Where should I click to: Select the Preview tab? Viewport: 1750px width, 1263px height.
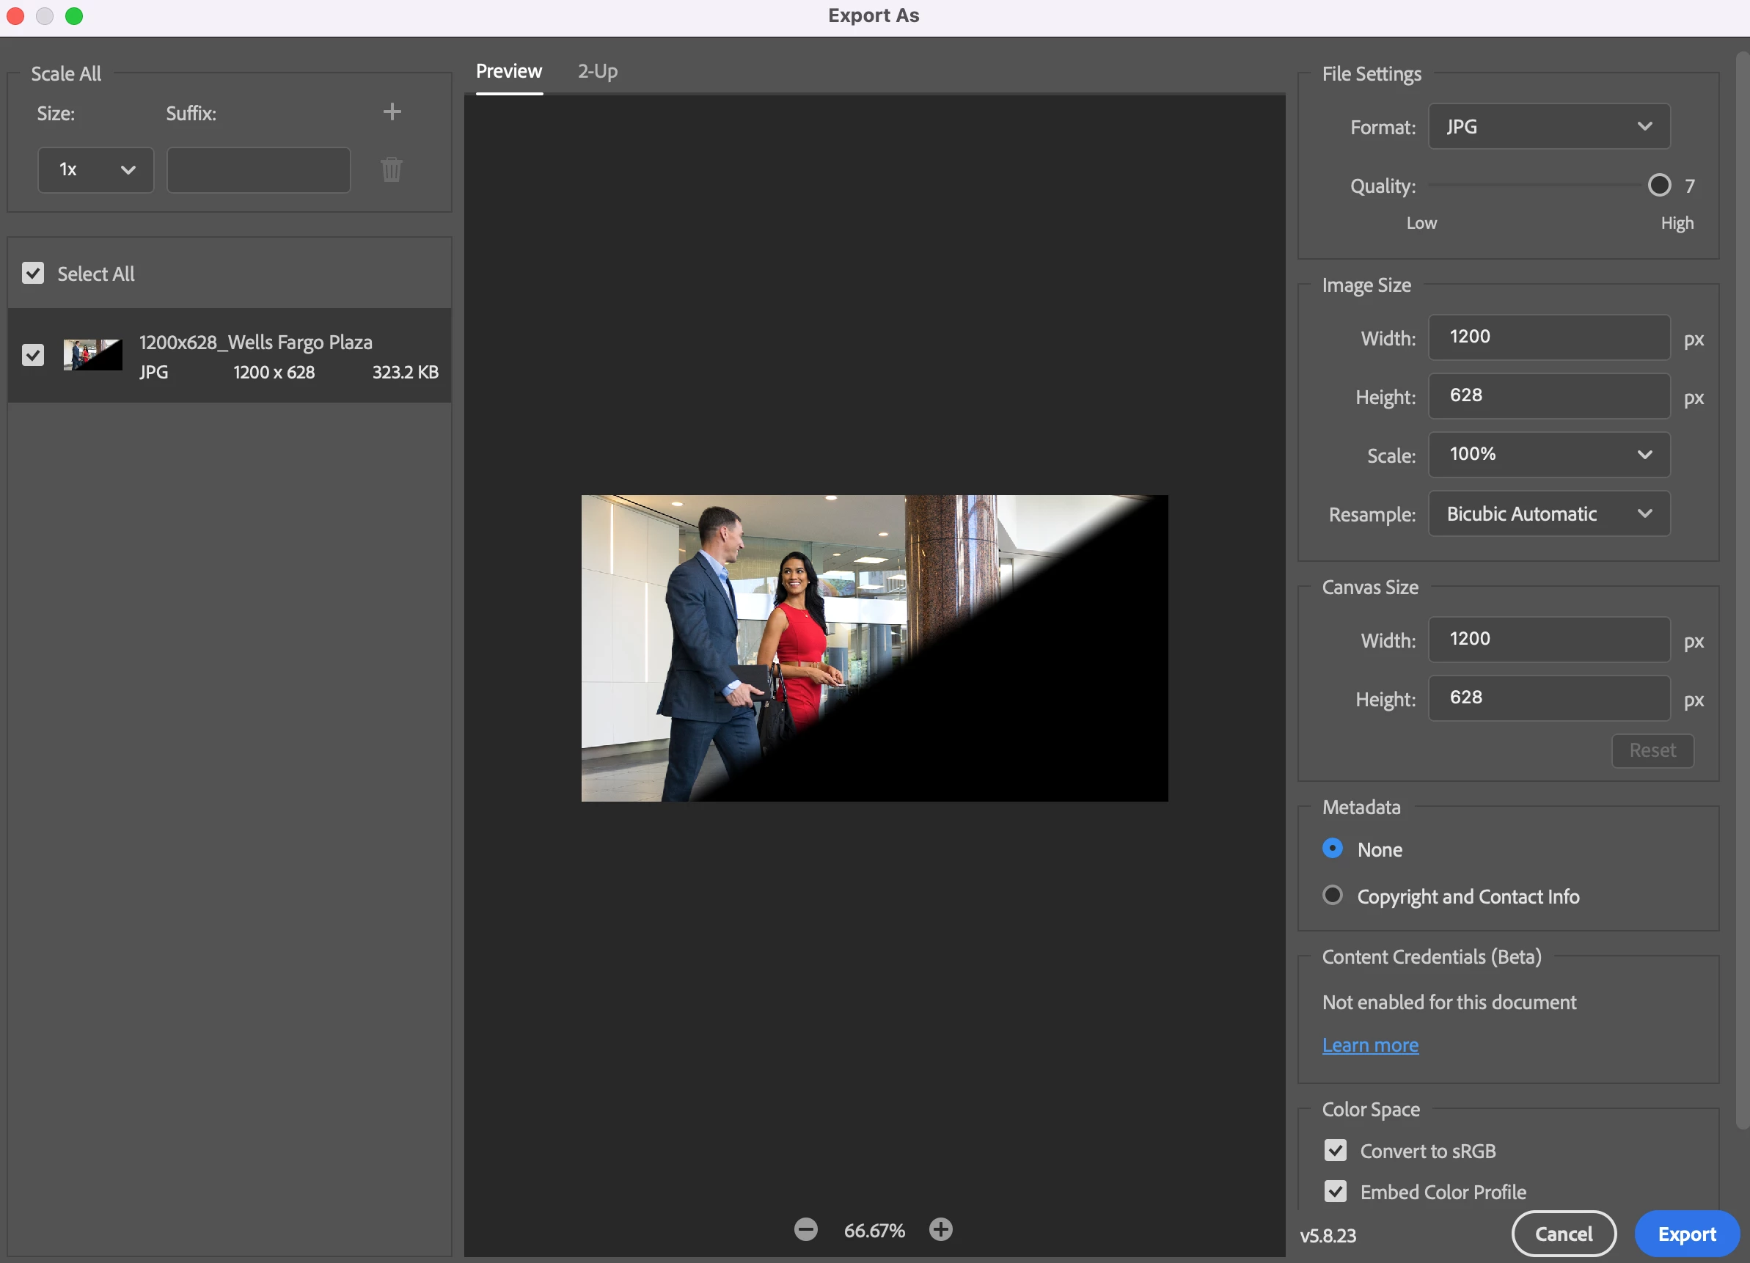[x=508, y=71]
